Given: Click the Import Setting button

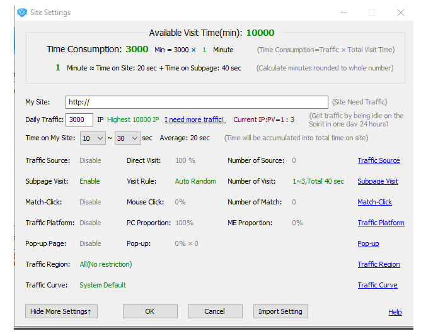Looking at the screenshot, I should (280, 311).
